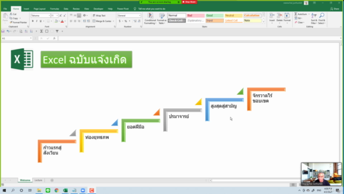Apply the Bad cell style
344x194 pixels.
coord(196,16)
